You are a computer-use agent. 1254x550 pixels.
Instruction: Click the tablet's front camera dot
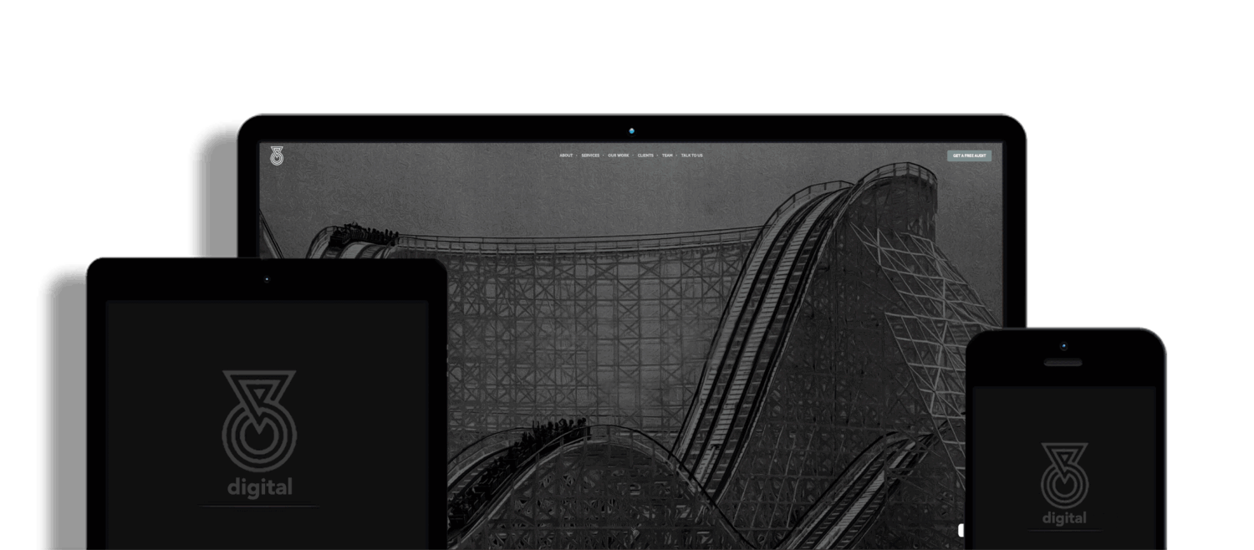[x=267, y=279]
